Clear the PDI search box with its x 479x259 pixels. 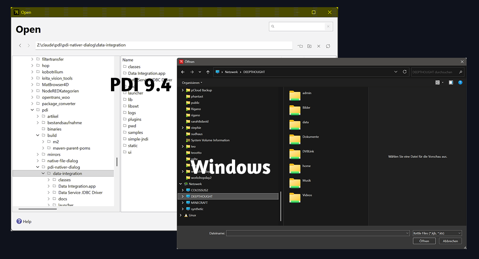pos(328,27)
